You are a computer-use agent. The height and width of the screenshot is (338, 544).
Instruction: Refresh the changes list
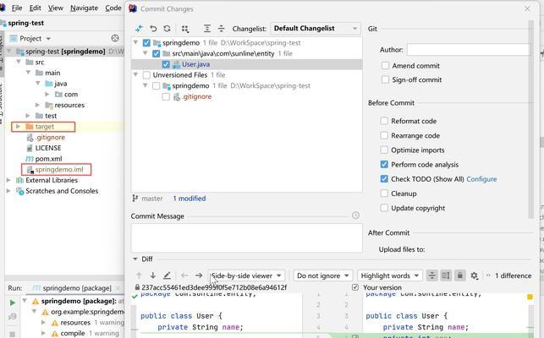click(167, 29)
